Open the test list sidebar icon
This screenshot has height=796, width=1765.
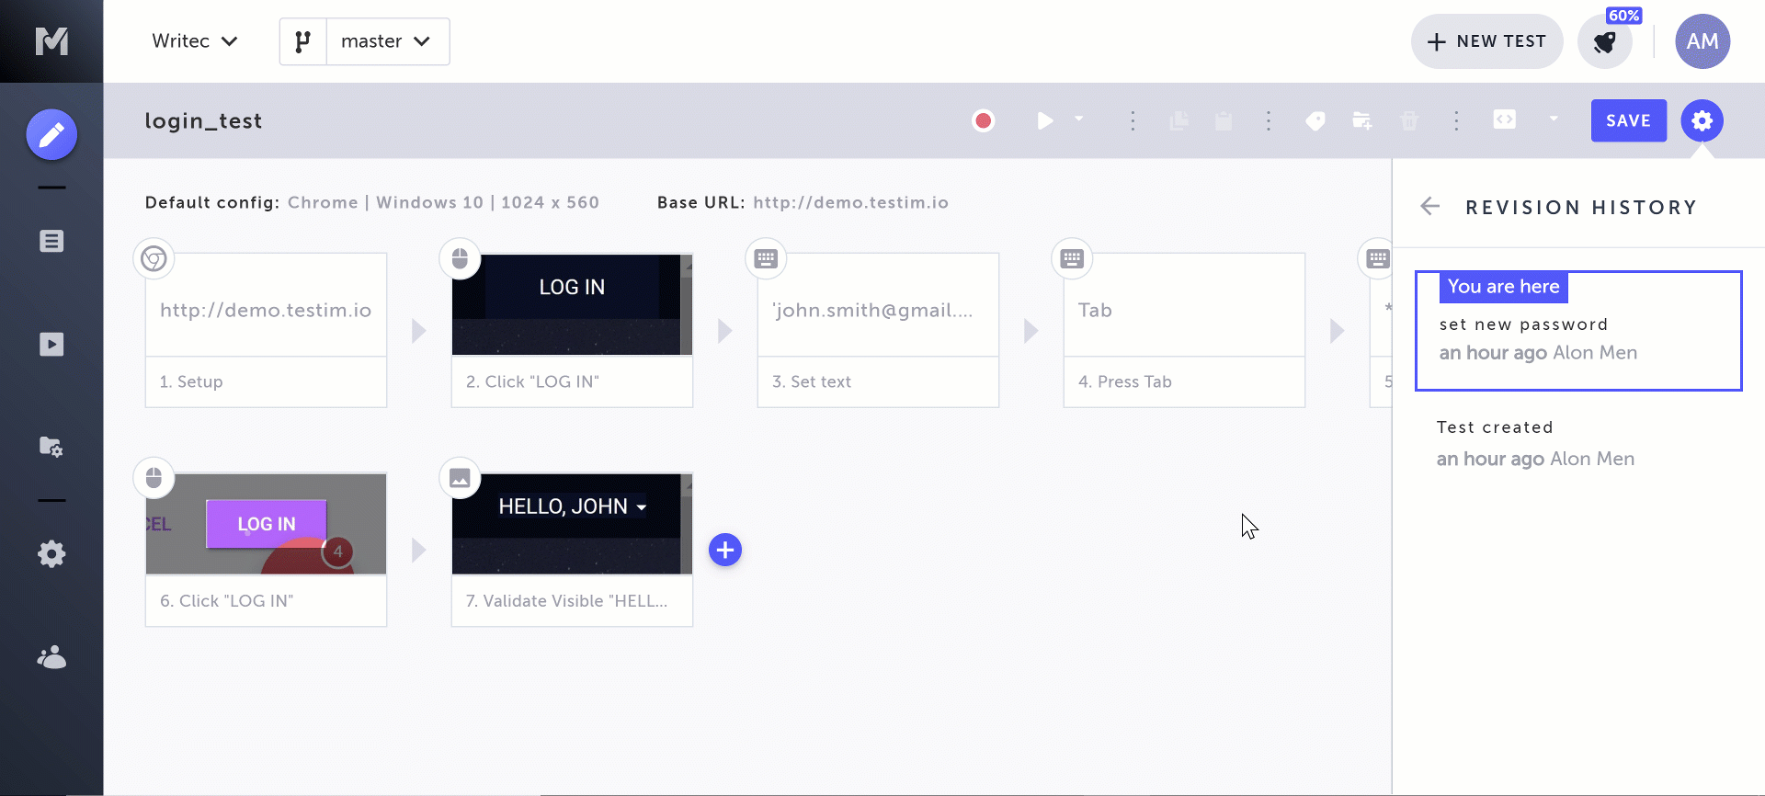(x=51, y=241)
